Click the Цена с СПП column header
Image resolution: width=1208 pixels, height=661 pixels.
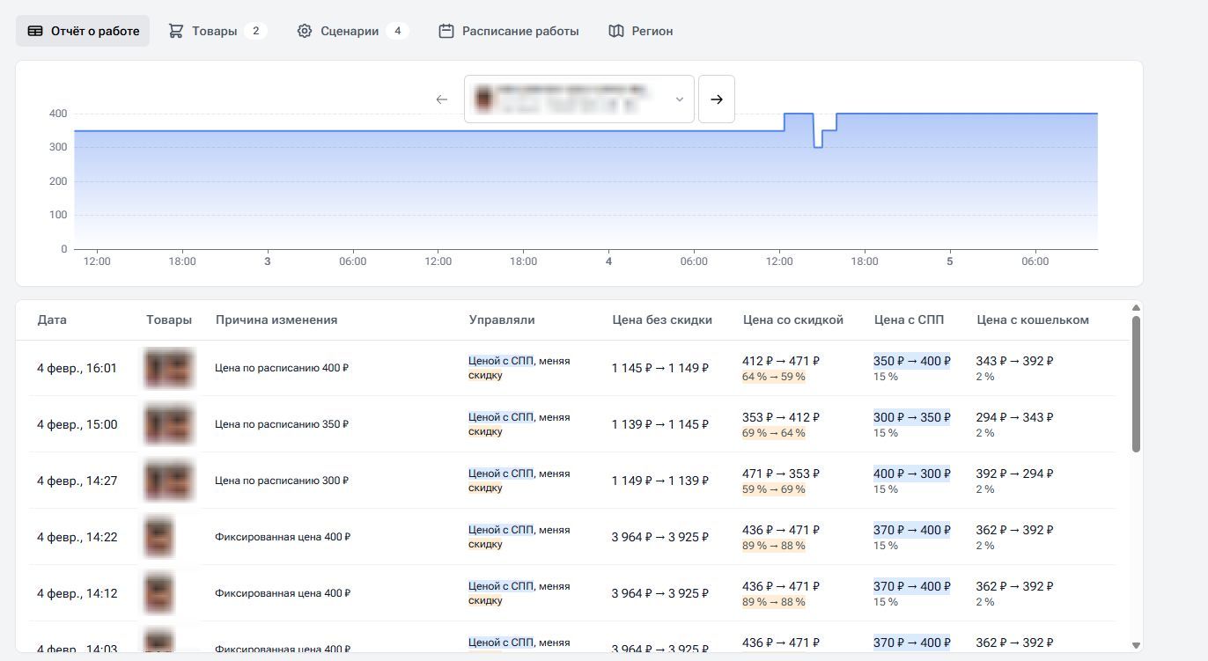coord(909,319)
